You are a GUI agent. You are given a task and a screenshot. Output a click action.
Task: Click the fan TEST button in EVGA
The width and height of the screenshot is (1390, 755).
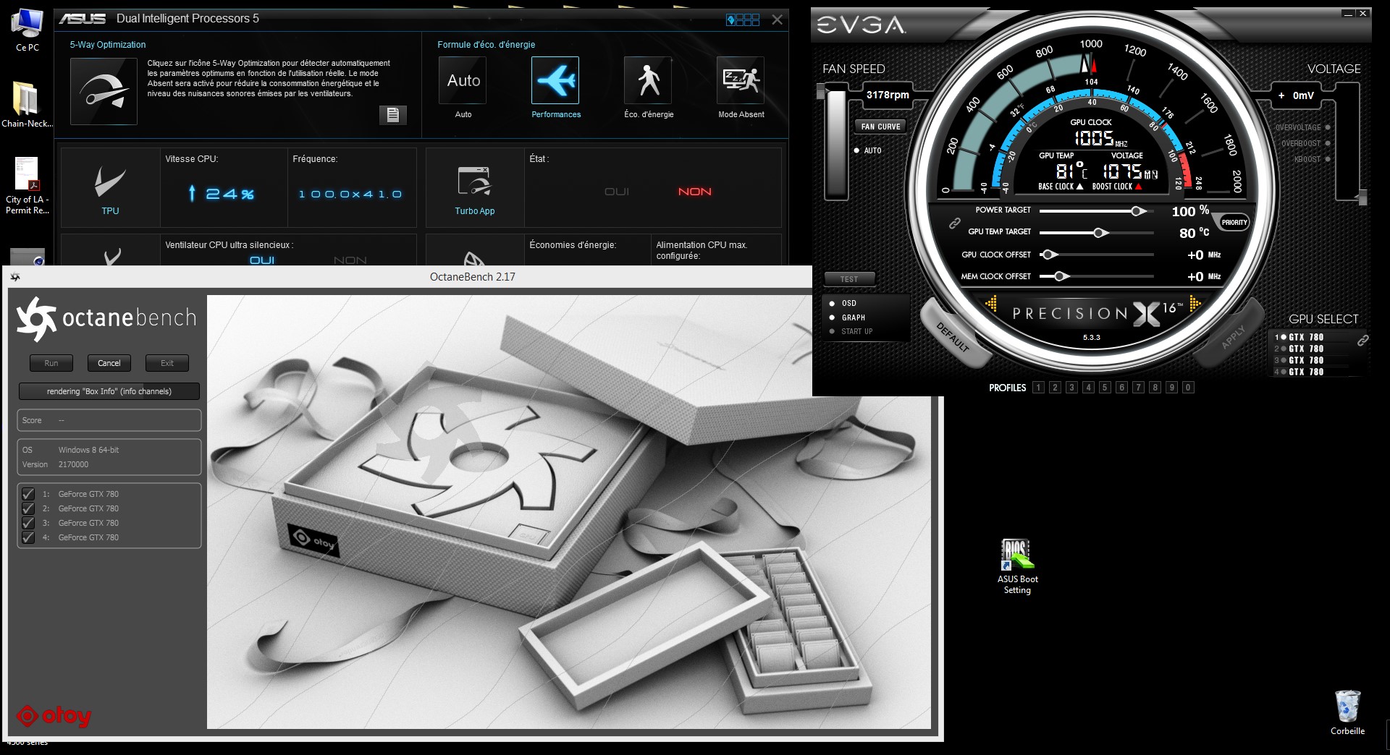[849, 279]
